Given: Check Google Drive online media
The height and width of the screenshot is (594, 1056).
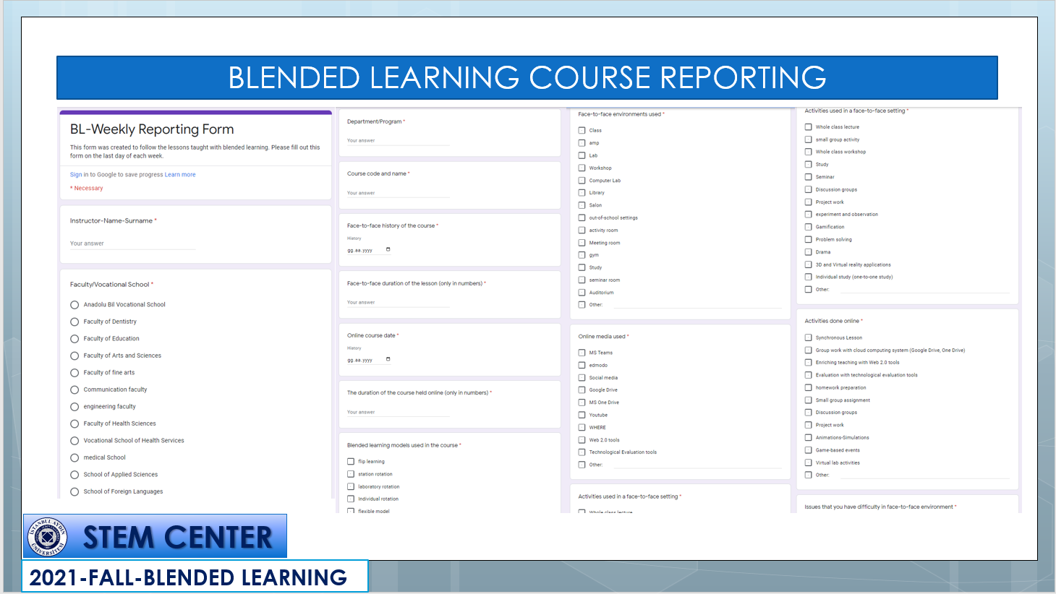Looking at the screenshot, I should pyautogui.click(x=582, y=390).
